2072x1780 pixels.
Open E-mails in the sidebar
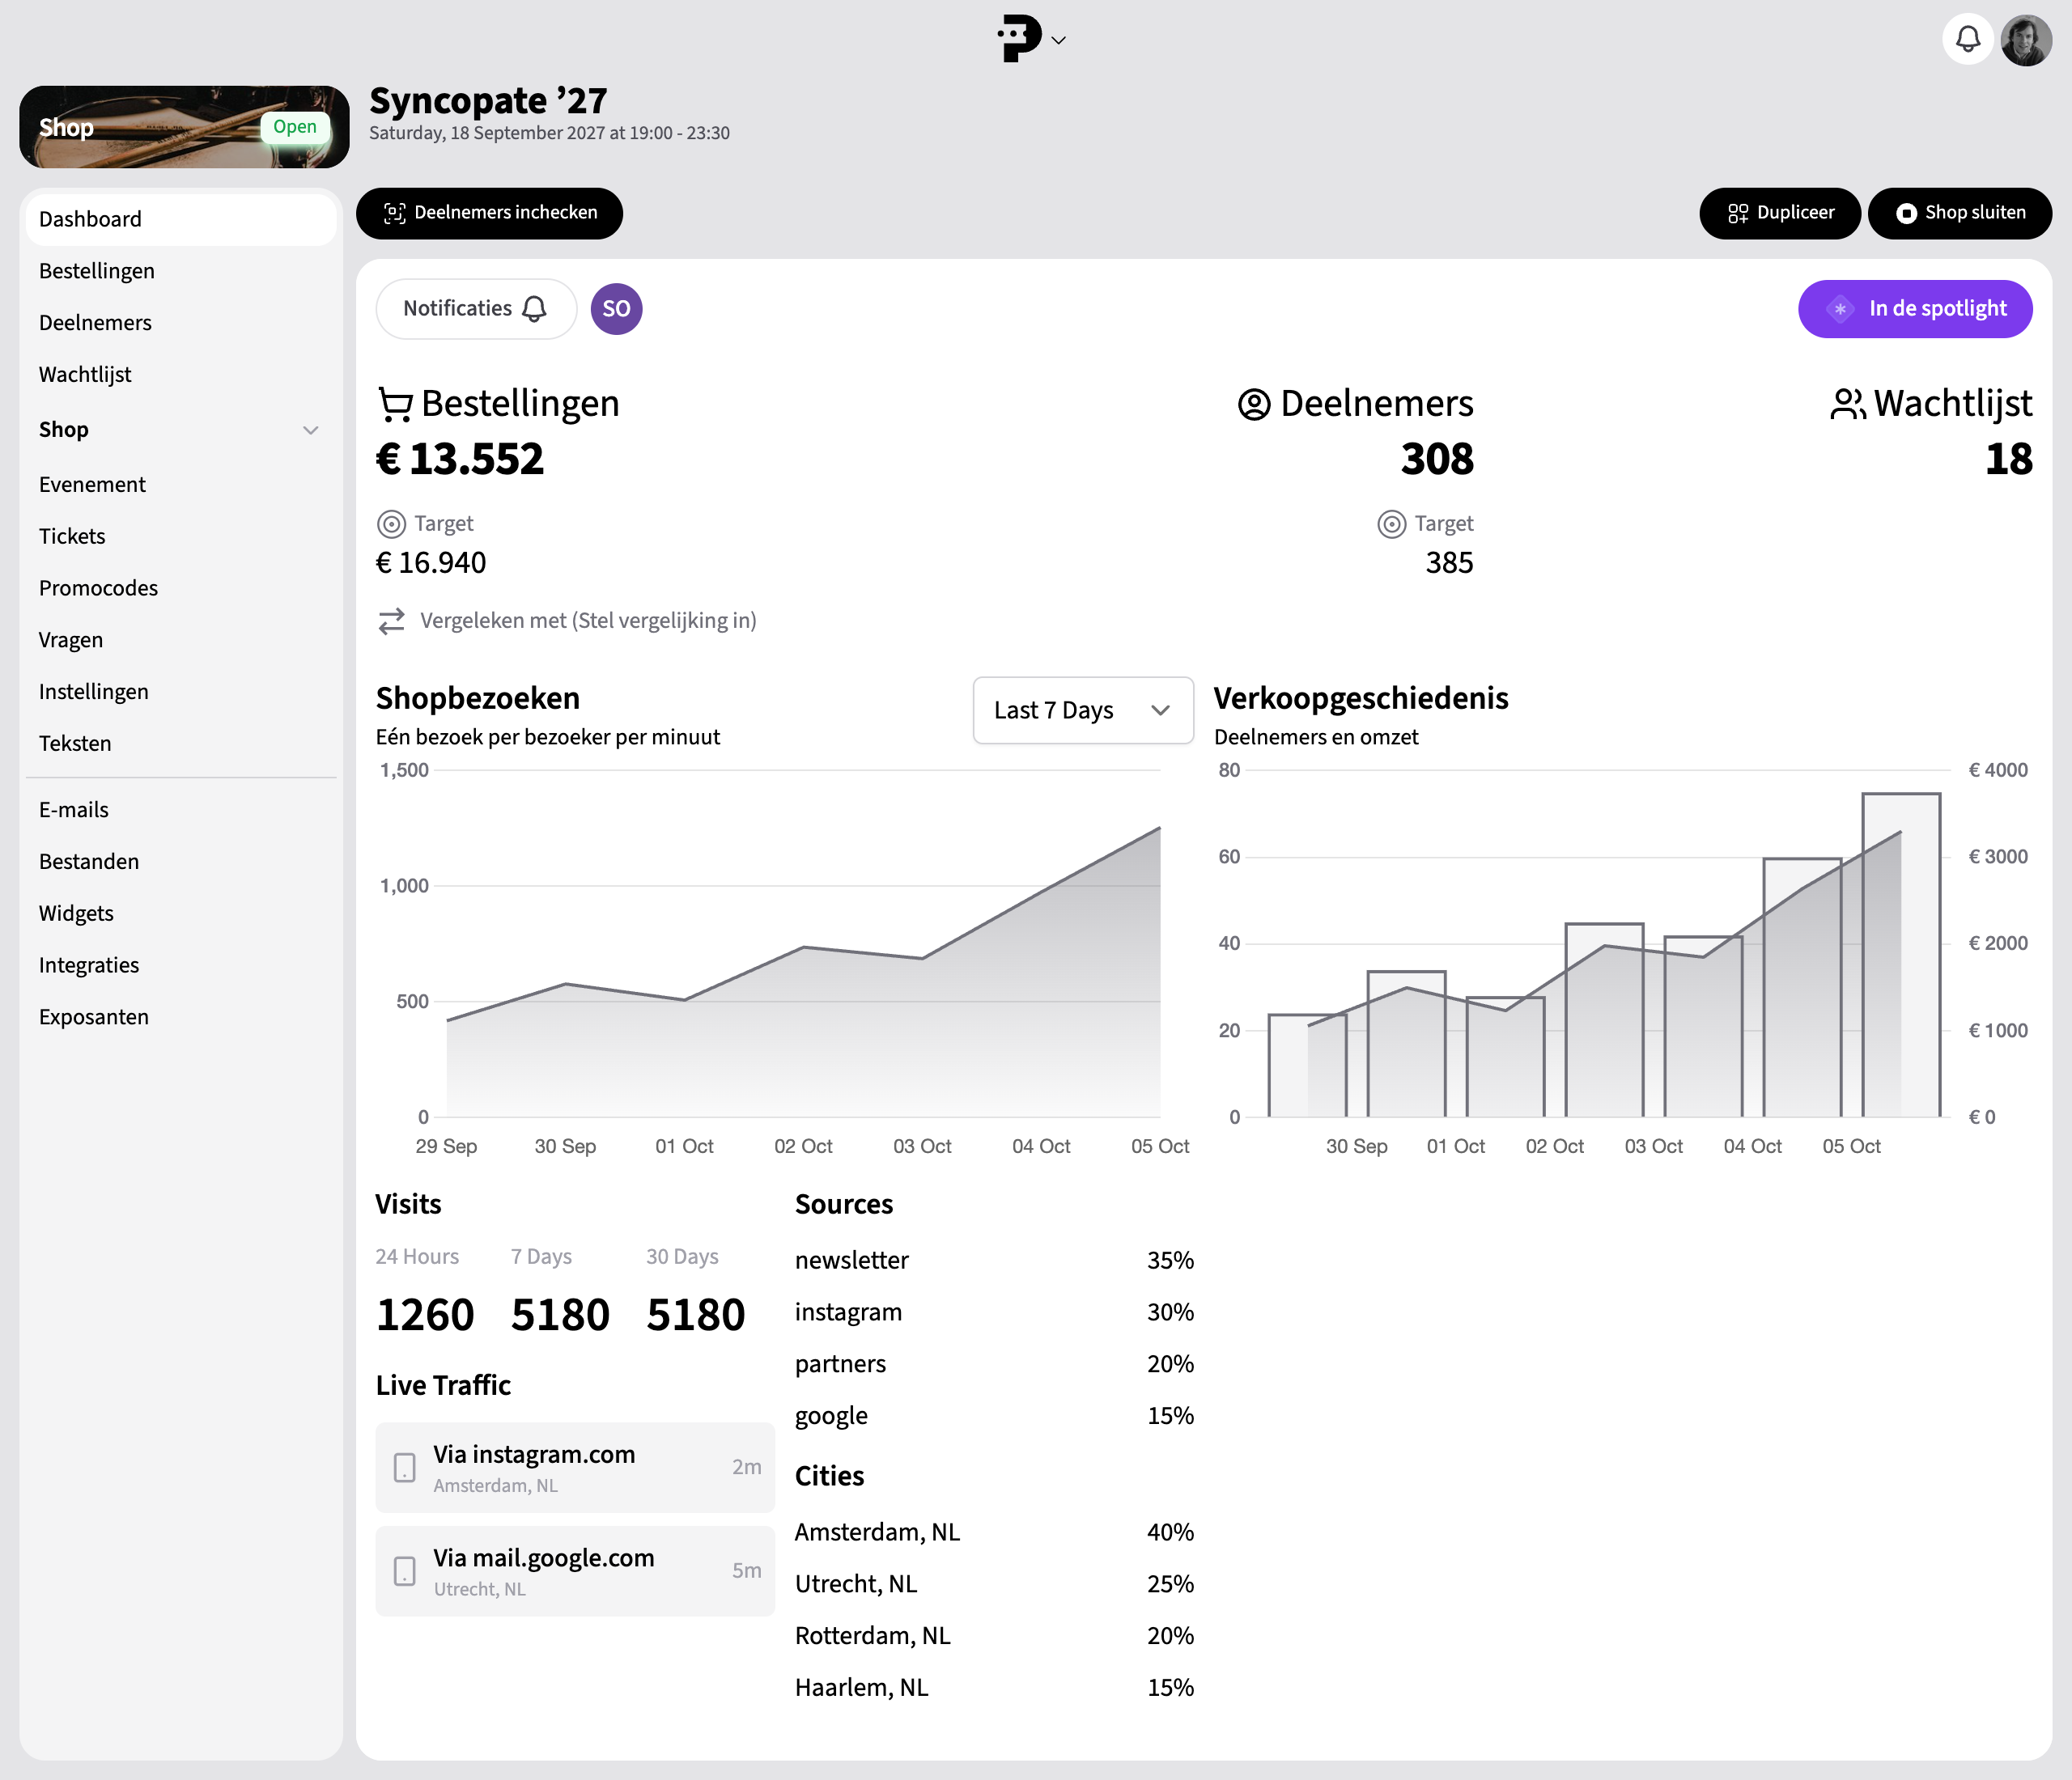(181, 811)
